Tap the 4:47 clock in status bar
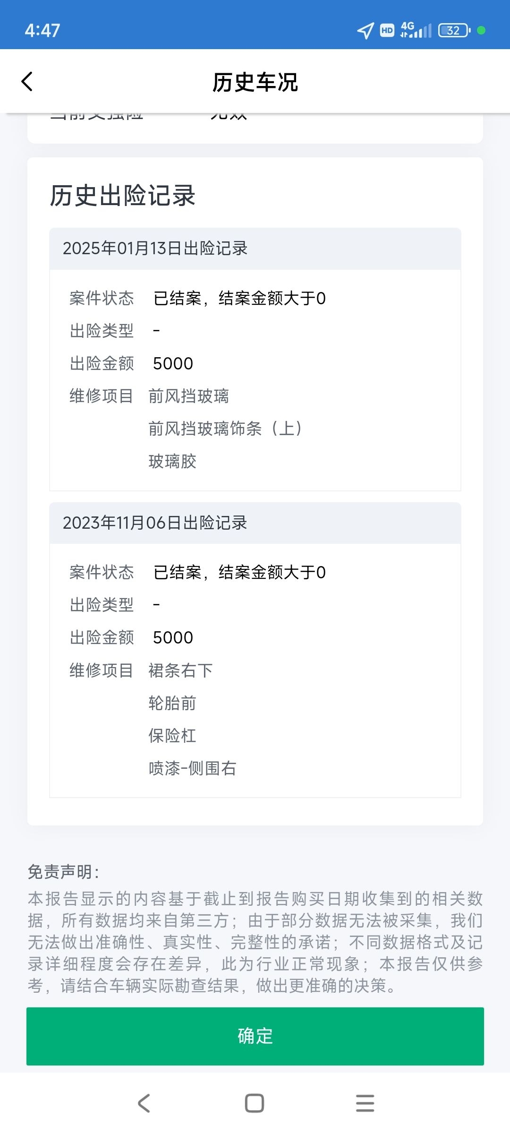The height and width of the screenshot is (1134, 510). coord(42,31)
